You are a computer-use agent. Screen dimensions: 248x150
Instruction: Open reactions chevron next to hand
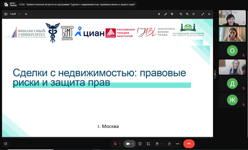click(161, 144)
